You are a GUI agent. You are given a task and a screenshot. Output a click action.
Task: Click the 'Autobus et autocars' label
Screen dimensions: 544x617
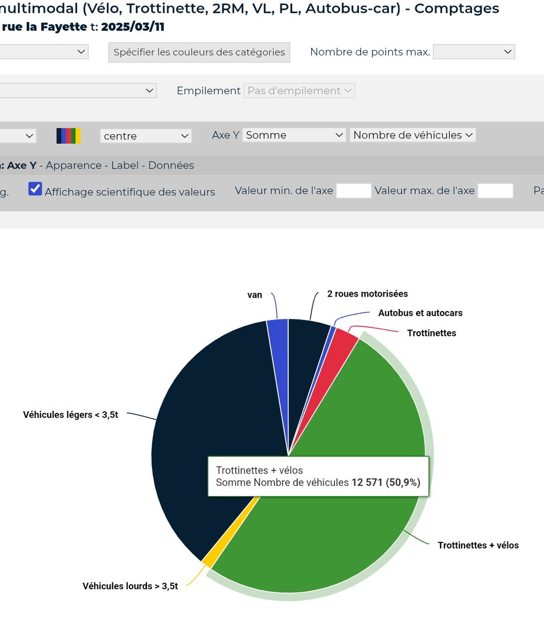(420, 313)
